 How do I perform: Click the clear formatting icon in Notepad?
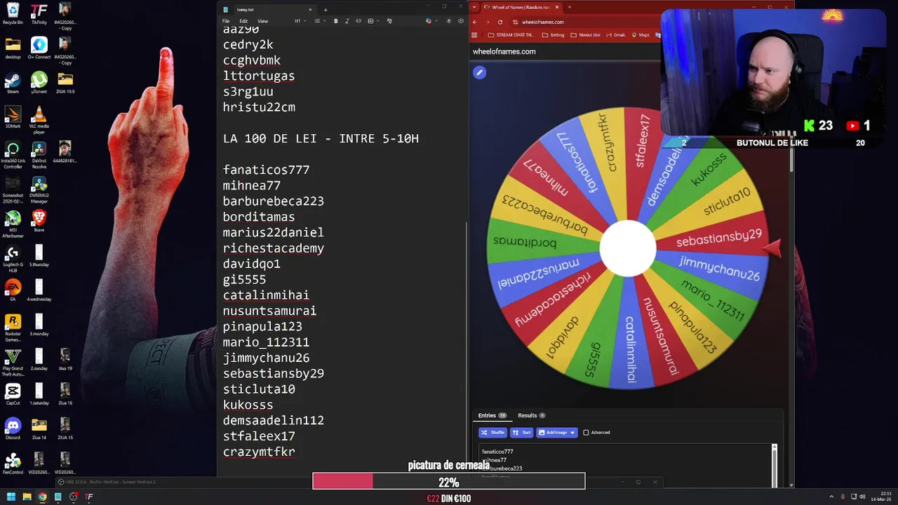389,21
